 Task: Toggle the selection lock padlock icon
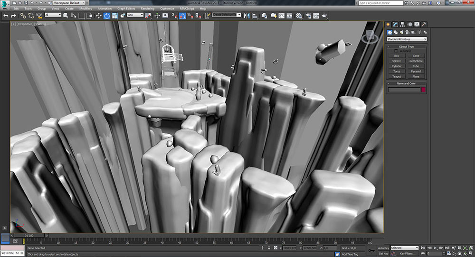[x=270, y=248]
